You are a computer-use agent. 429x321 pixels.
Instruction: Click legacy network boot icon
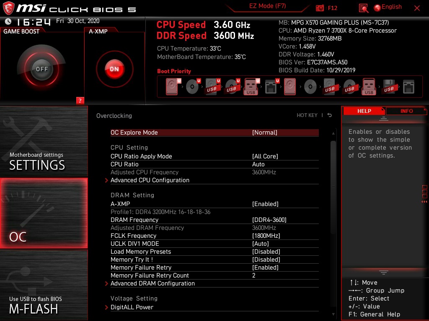point(409,87)
